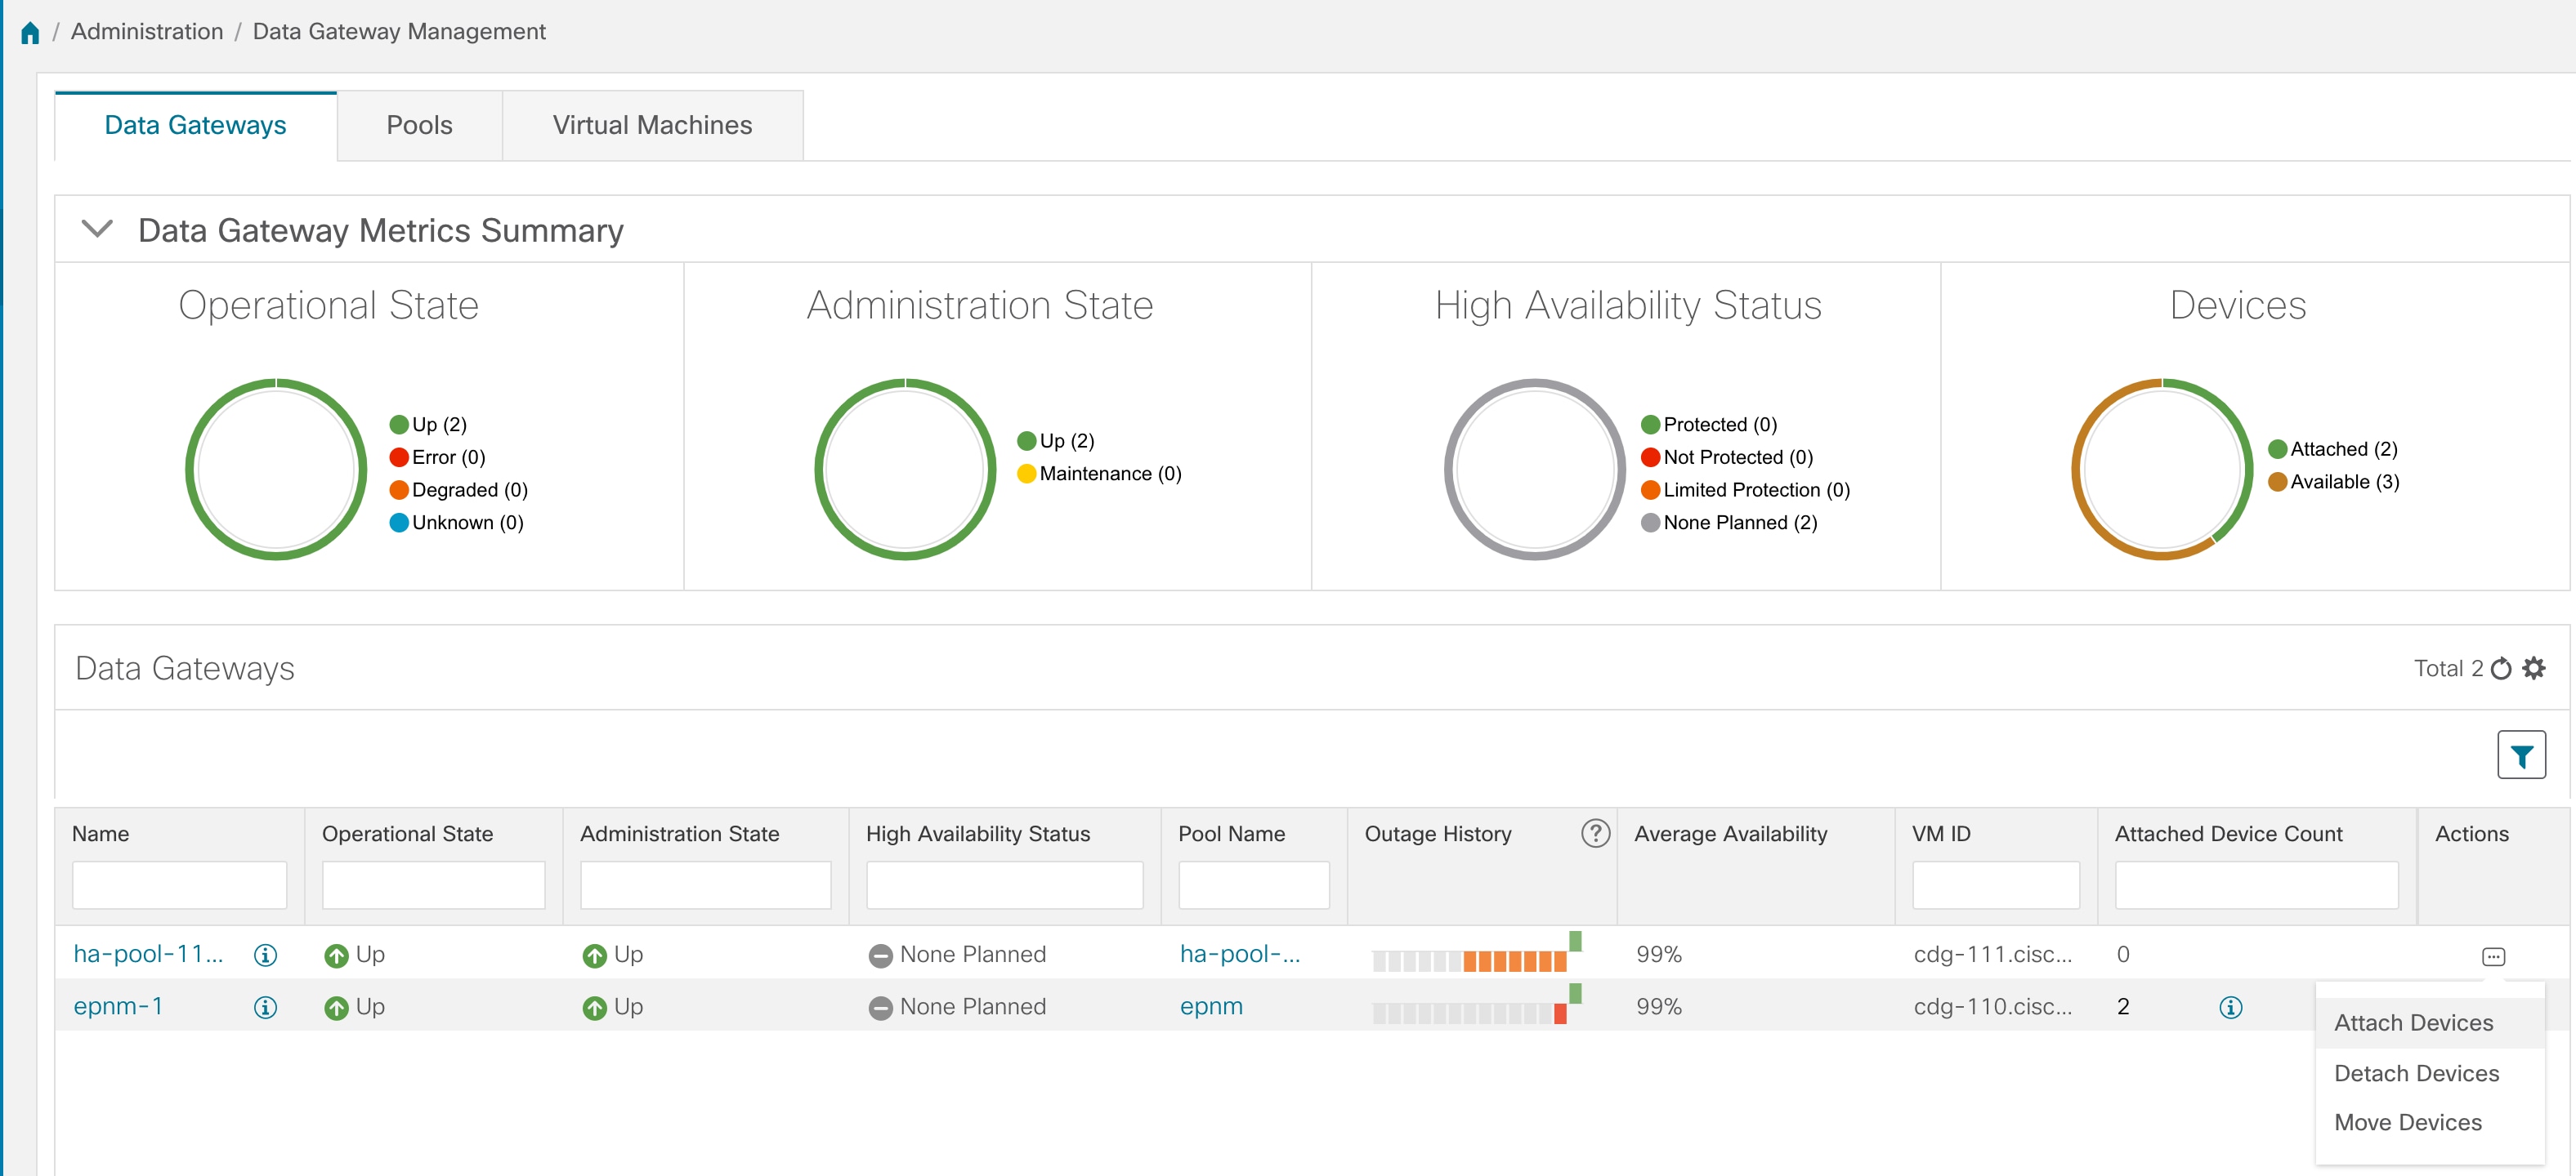
Task: Click the orange Available legend swatch
Action: (2277, 482)
